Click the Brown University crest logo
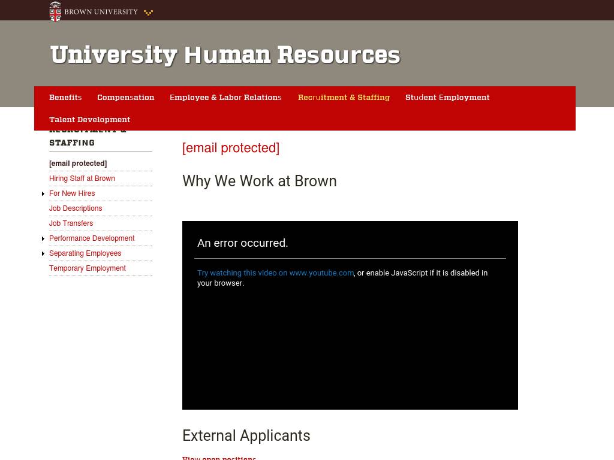The height and width of the screenshot is (460, 614). 55,11
